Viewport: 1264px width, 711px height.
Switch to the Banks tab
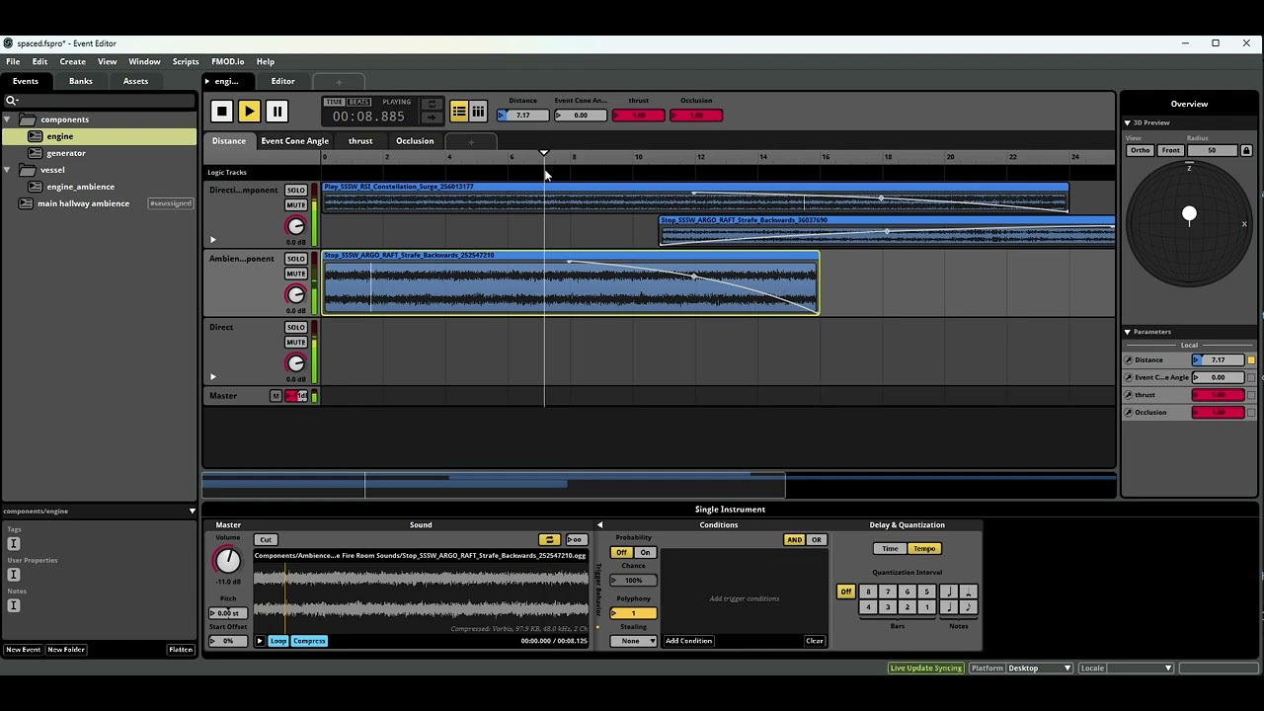81,81
